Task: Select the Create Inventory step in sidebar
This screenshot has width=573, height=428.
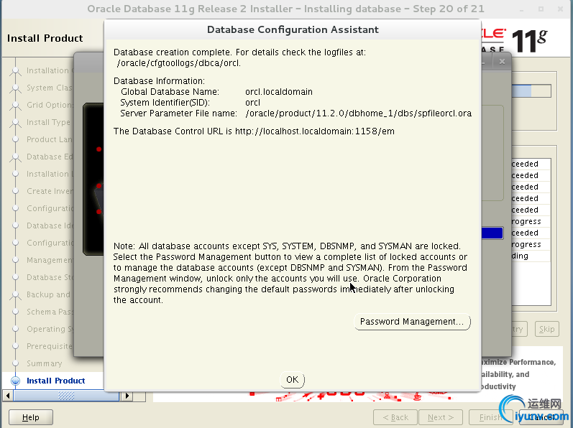Action: coord(50,191)
